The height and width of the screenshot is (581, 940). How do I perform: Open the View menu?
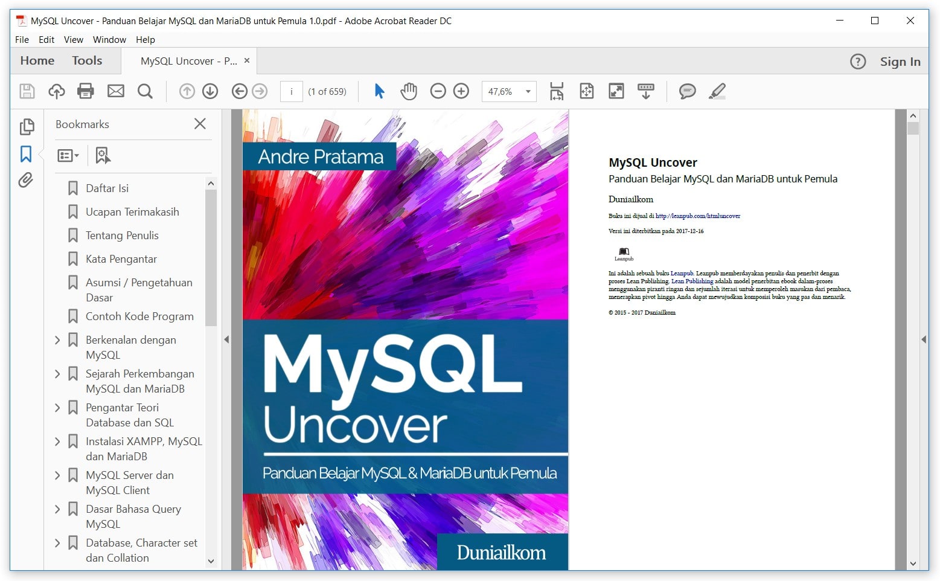tap(74, 40)
